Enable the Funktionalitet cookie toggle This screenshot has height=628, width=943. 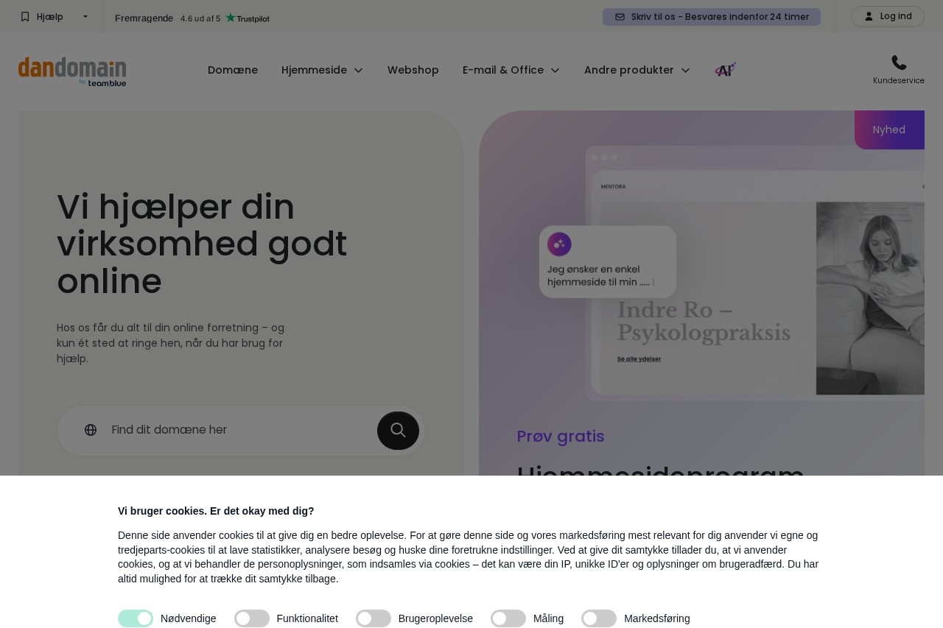coord(252,618)
